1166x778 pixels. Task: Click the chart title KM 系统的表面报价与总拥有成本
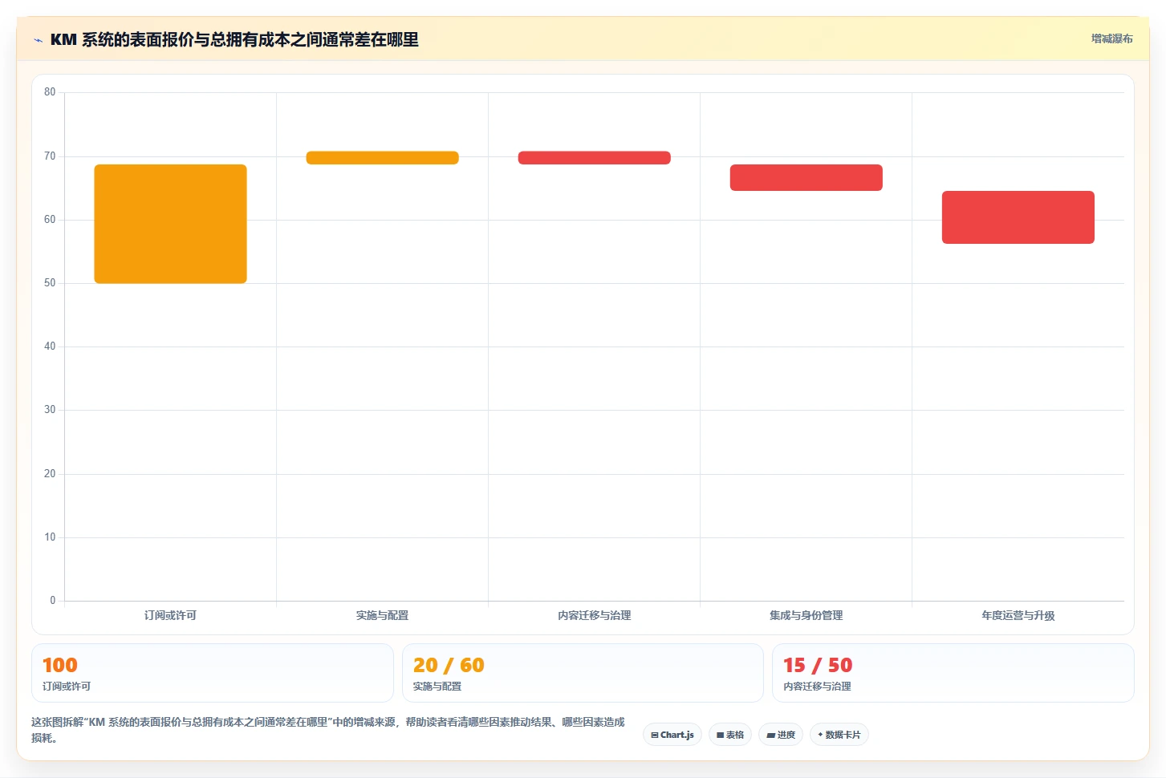coord(234,39)
